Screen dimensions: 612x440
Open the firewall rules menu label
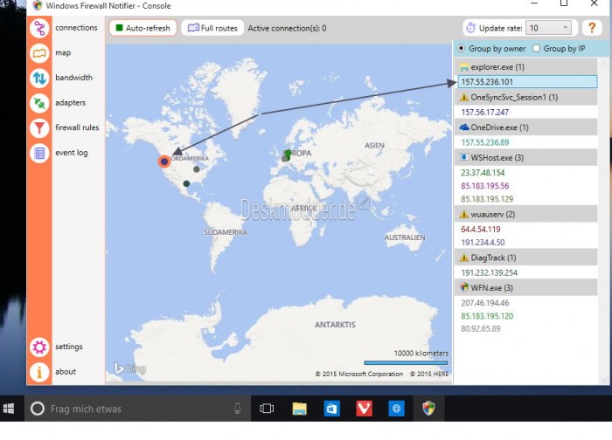[77, 127]
